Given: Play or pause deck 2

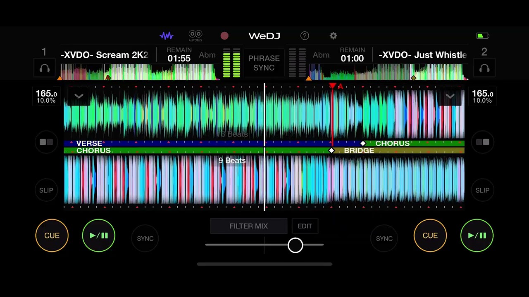Looking at the screenshot, I should [x=477, y=236].
